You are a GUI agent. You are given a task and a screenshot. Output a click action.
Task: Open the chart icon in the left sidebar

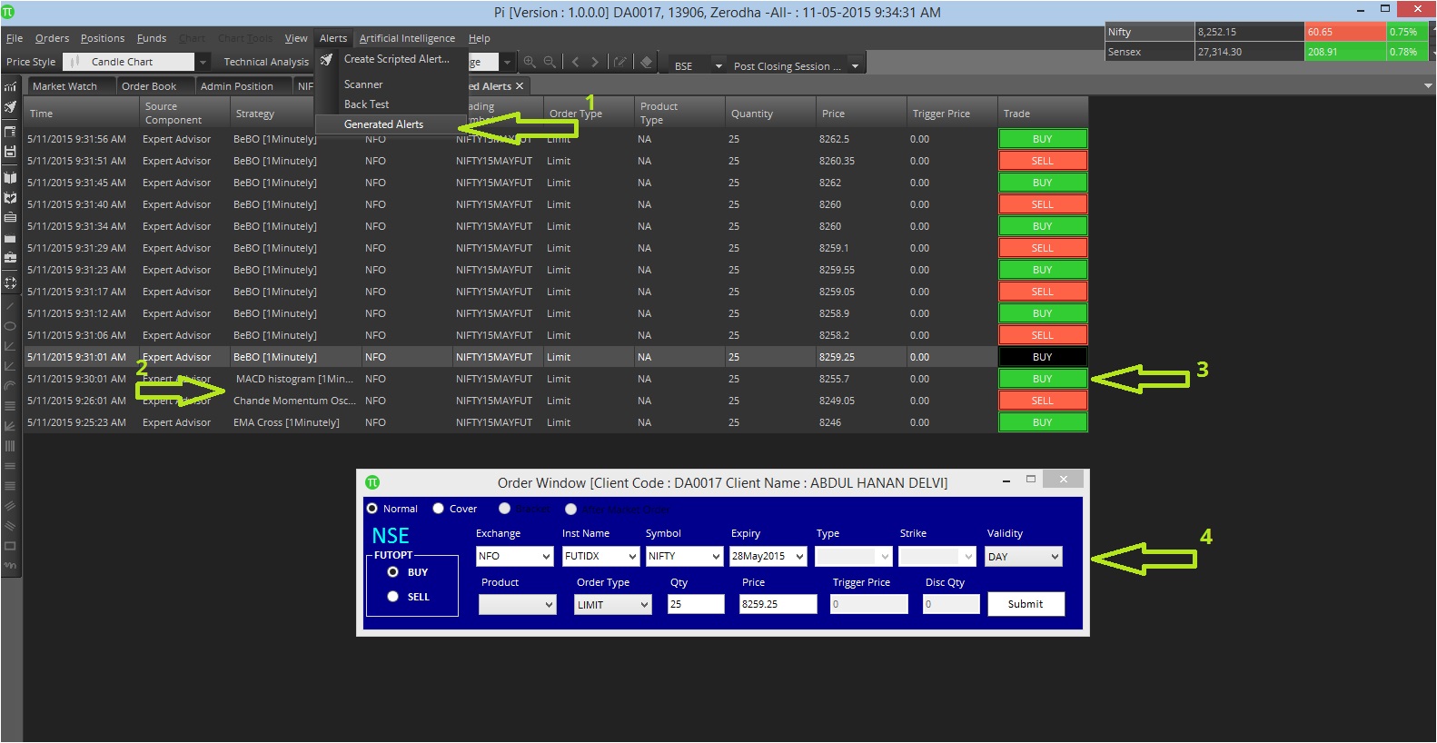pyautogui.click(x=10, y=86)
